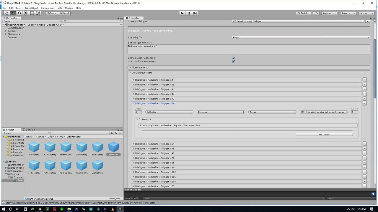Click the Inspector vertical scrollbar

click(x=375, y=68)
